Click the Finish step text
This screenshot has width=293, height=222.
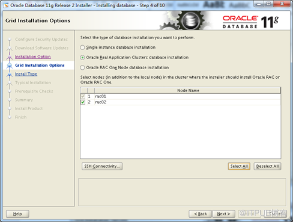[x=21, y=117]
